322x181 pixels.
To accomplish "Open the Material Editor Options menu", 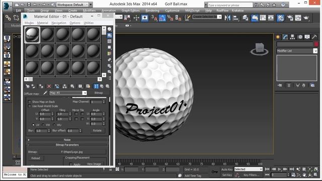I will click(x=75, y=23).
